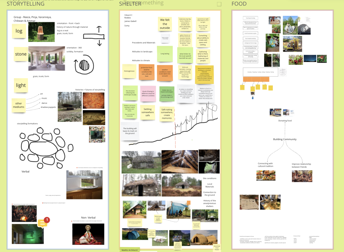Select the hand-drawn up-down arrow bar sketch
This screenshot has width=344, height=252.
pos(99,36)
